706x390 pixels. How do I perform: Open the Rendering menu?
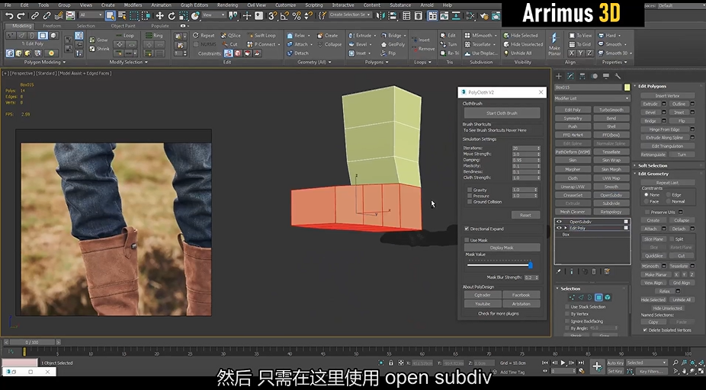[227, 5]
